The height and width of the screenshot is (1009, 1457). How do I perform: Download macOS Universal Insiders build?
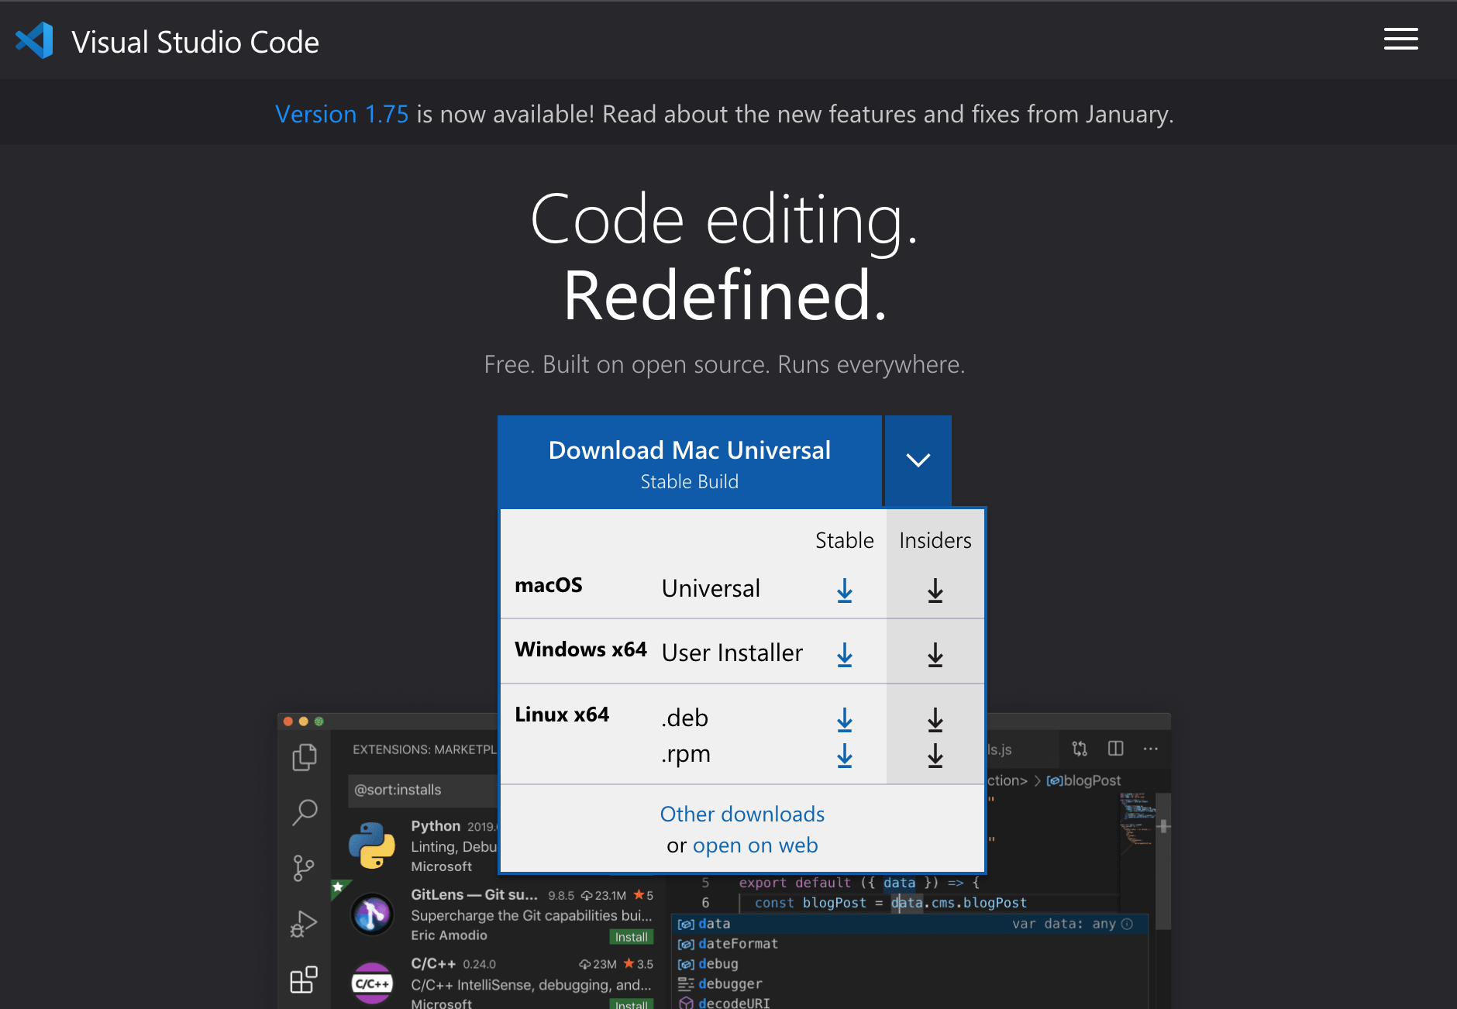[935, 591]
